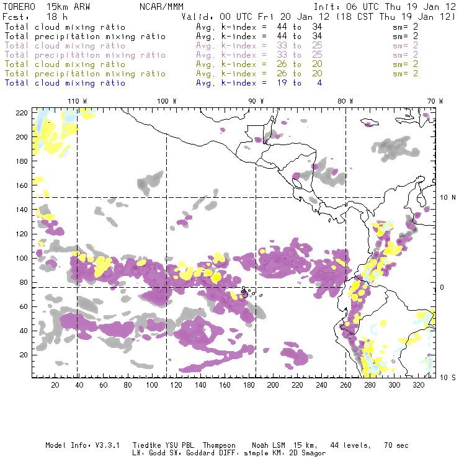Click blue 'Total cloud mixing ratio' legend line
Screen dimensions: 459x459
[x=65, y=83]
